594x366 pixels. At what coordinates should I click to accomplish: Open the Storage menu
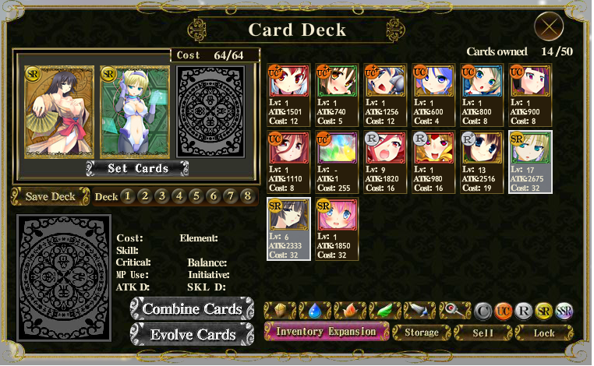pos(422,333)
